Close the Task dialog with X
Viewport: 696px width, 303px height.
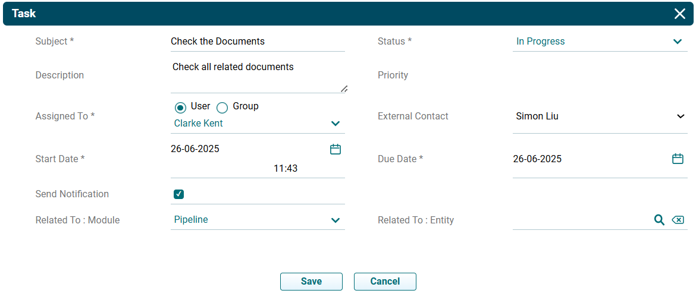tap(679, 14)
